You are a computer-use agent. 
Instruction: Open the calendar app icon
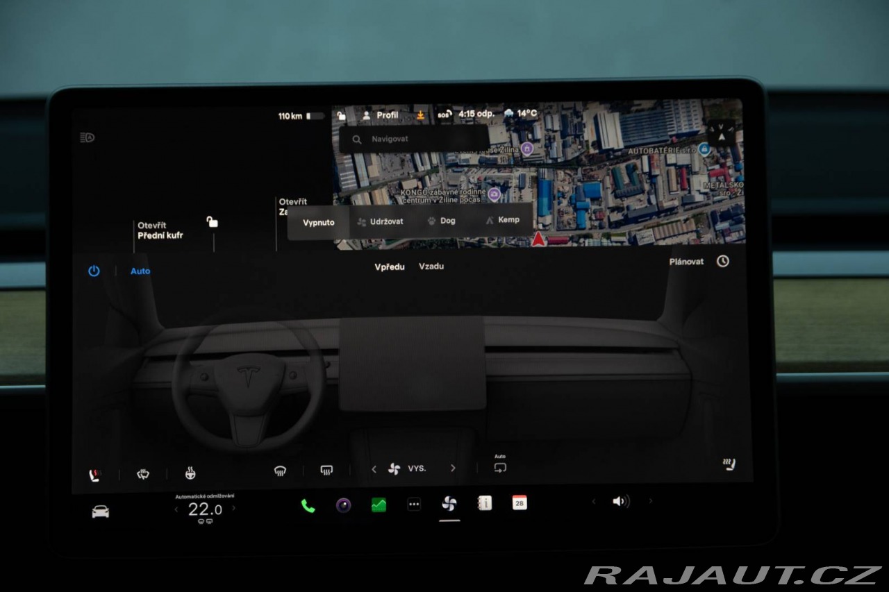(520, 503)
